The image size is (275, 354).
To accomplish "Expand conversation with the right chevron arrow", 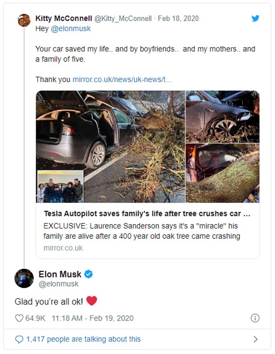I will 255,339.
